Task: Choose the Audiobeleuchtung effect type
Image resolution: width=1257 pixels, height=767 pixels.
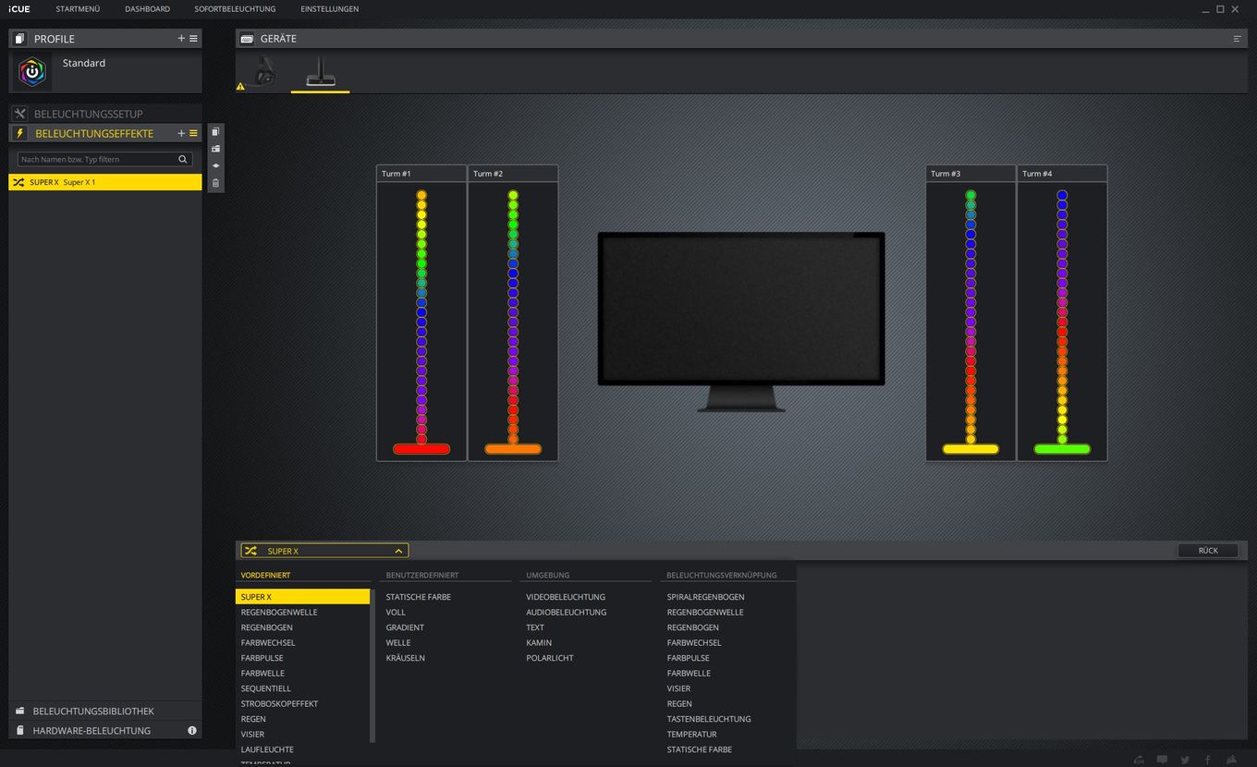Action: coord(566,612)
